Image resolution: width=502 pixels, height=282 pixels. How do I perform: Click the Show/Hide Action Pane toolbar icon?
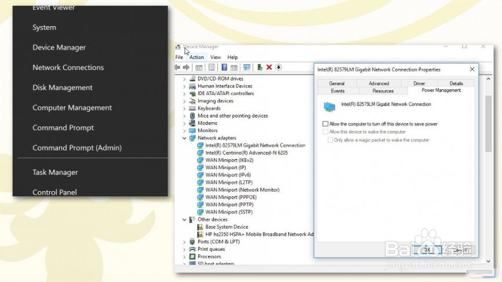(x=234, y=68)
